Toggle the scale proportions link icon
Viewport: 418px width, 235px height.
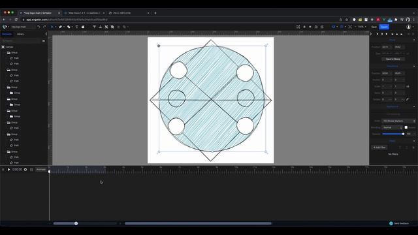click(408, 86)
